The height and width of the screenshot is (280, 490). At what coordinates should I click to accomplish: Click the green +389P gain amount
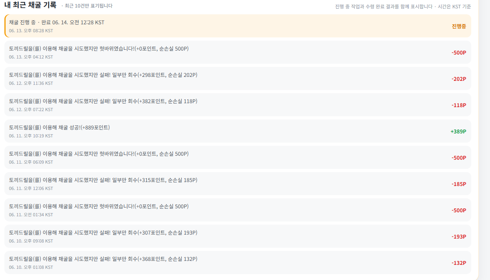click(x=458, y=131)
